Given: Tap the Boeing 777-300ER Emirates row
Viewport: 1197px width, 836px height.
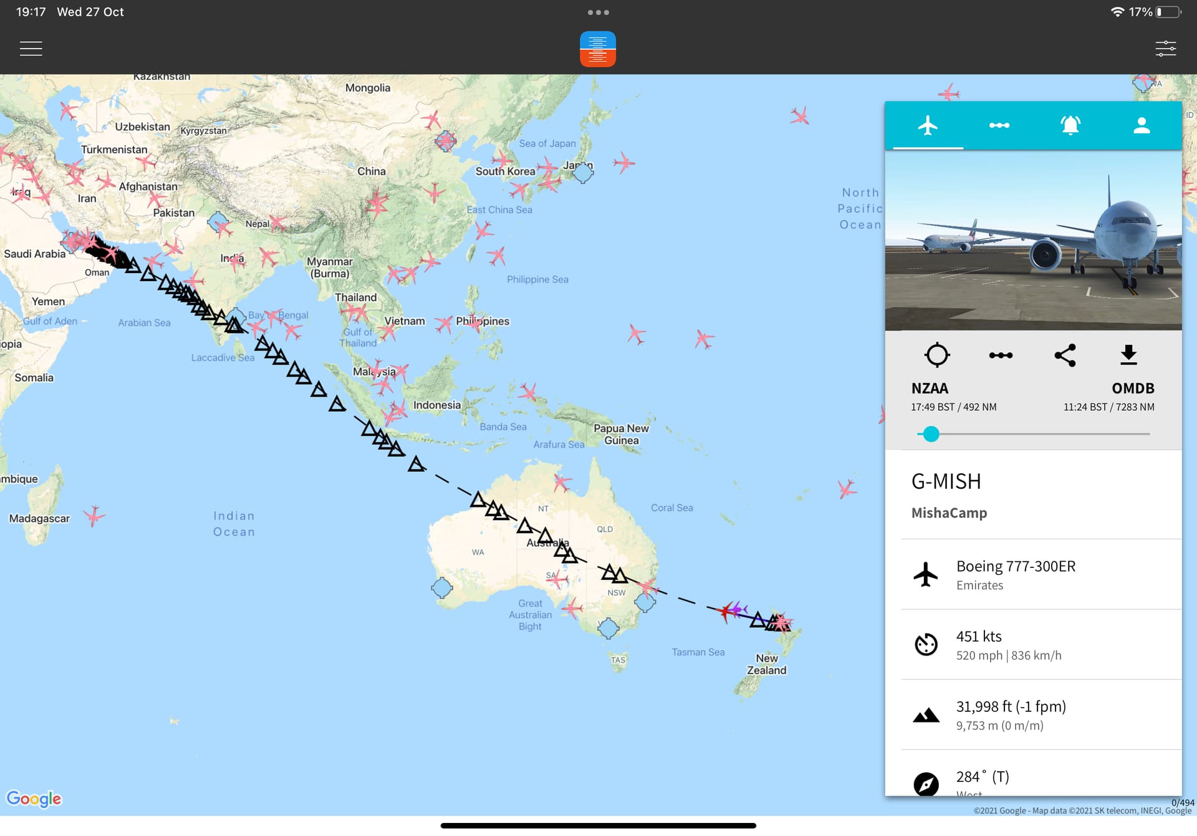Looking at the screenshot, I should tap(1041, 574).
